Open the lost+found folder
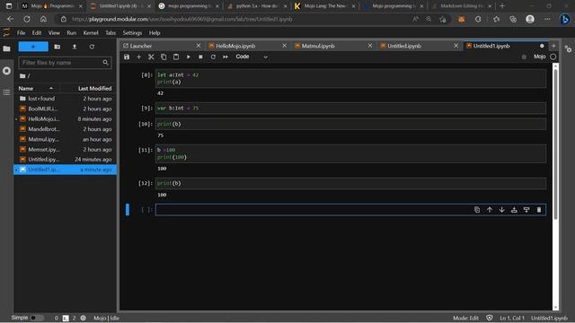575x323 pixels. pos(66,99)
